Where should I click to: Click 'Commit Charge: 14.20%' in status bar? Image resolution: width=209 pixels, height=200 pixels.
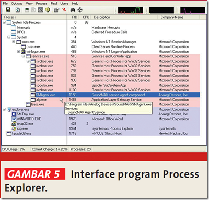click(50, 149)
